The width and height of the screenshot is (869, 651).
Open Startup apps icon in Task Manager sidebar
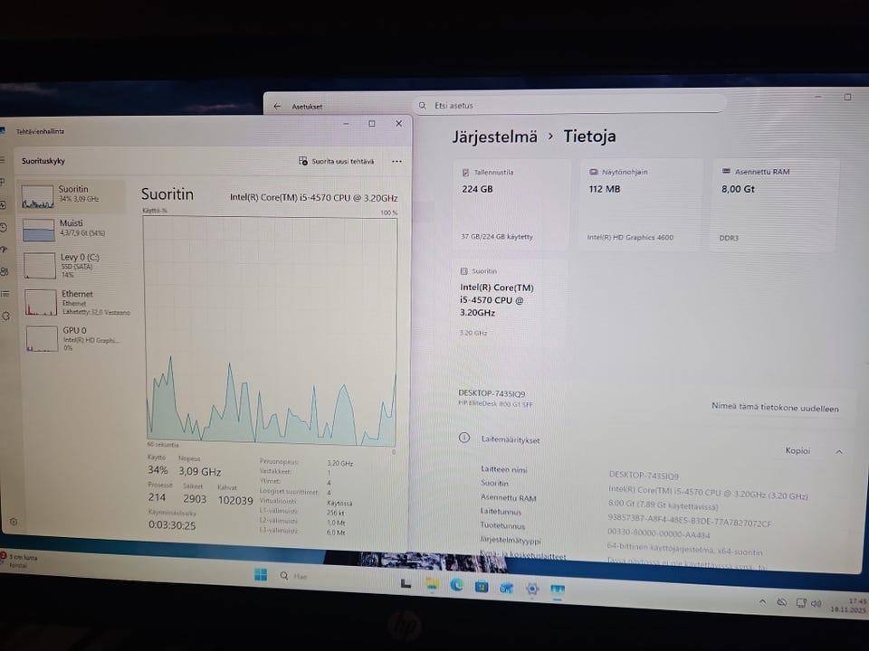click(4, 250)
